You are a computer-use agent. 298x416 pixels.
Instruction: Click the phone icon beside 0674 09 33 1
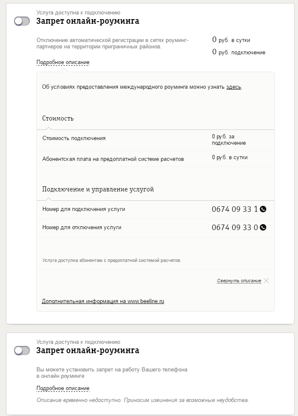(x=263, y=209)
